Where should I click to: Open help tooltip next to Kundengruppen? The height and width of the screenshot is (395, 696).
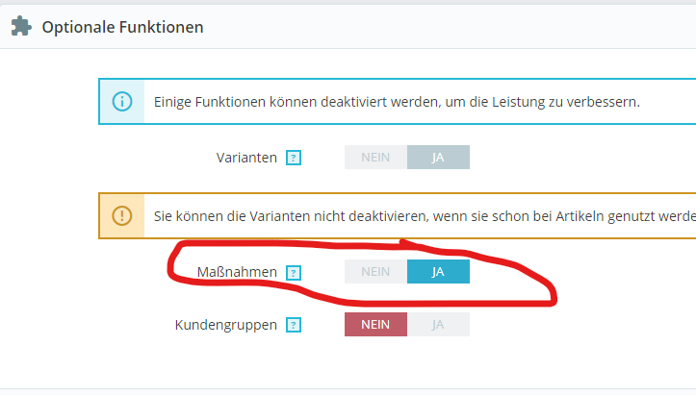pos(295,326)
